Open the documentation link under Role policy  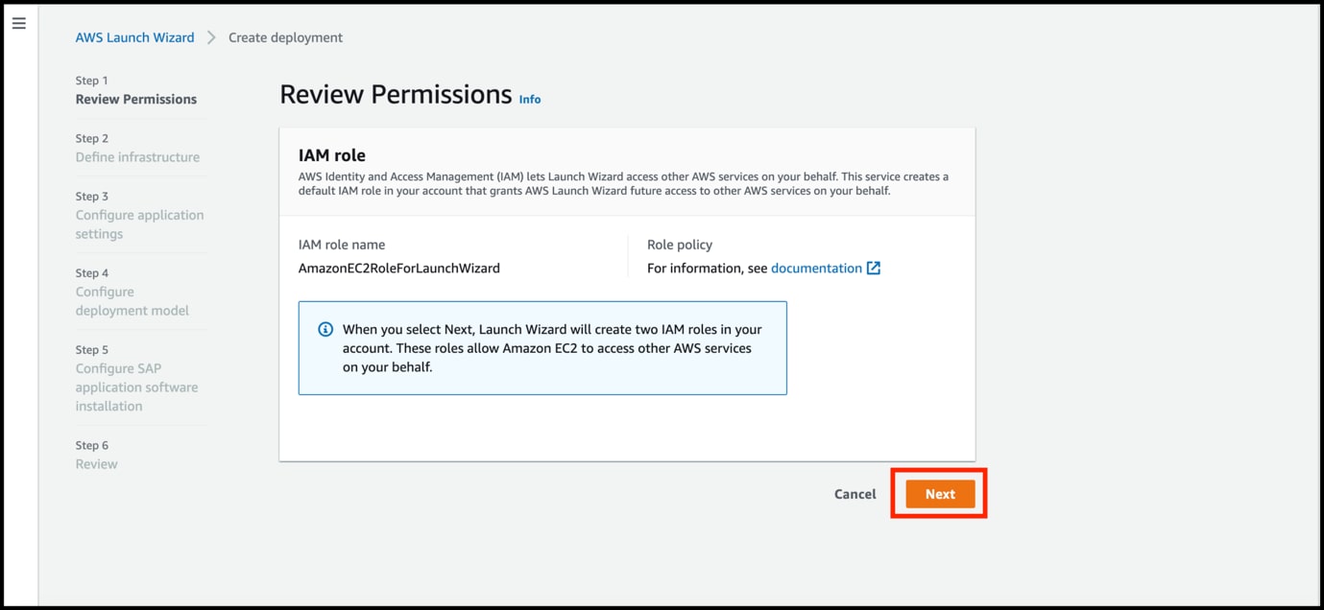coord(816,268)
